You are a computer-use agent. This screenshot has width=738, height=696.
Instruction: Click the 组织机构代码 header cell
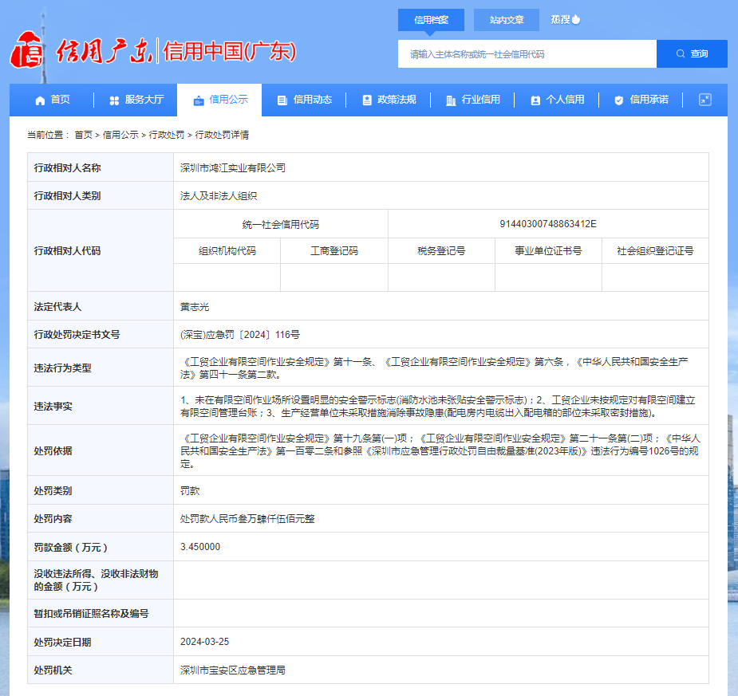coord(227,251)
